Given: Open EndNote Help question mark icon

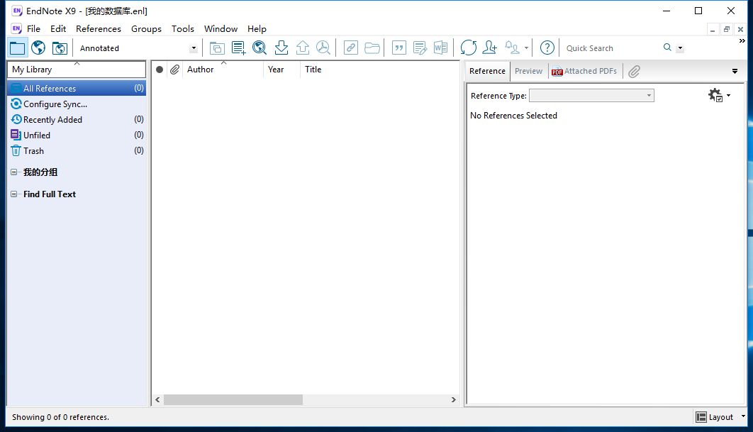Looking at the screenshot, I should [x=547, y=48].
